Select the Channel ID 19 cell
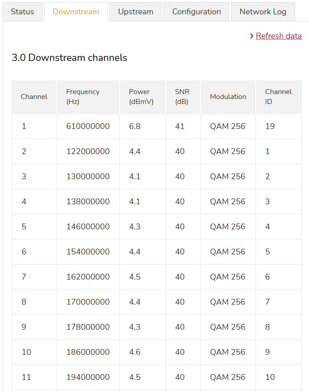 point(270,127)
